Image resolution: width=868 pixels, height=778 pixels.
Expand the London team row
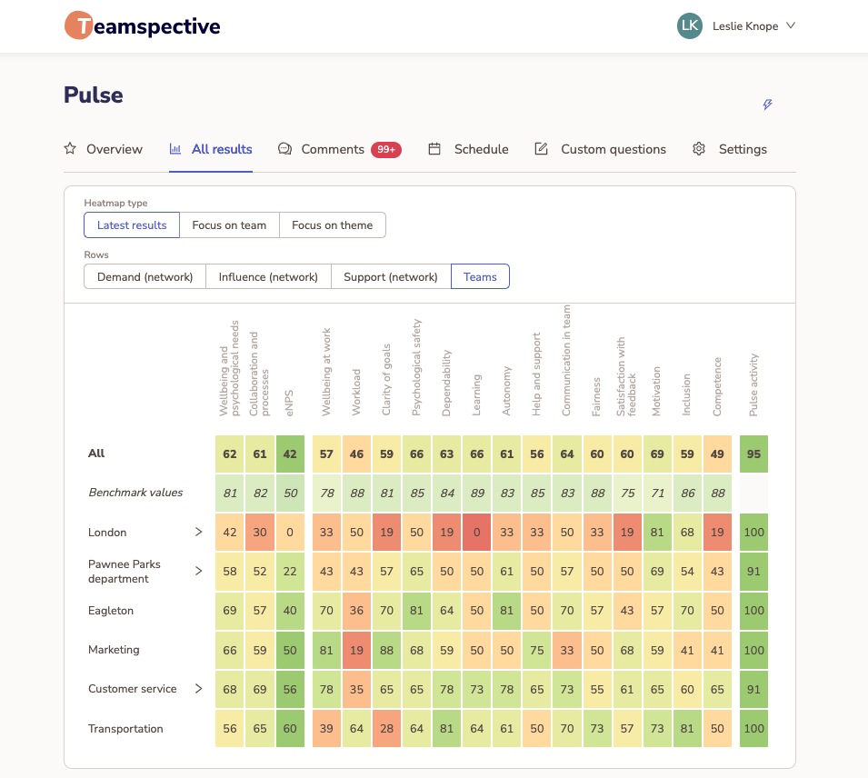(199, 532)
